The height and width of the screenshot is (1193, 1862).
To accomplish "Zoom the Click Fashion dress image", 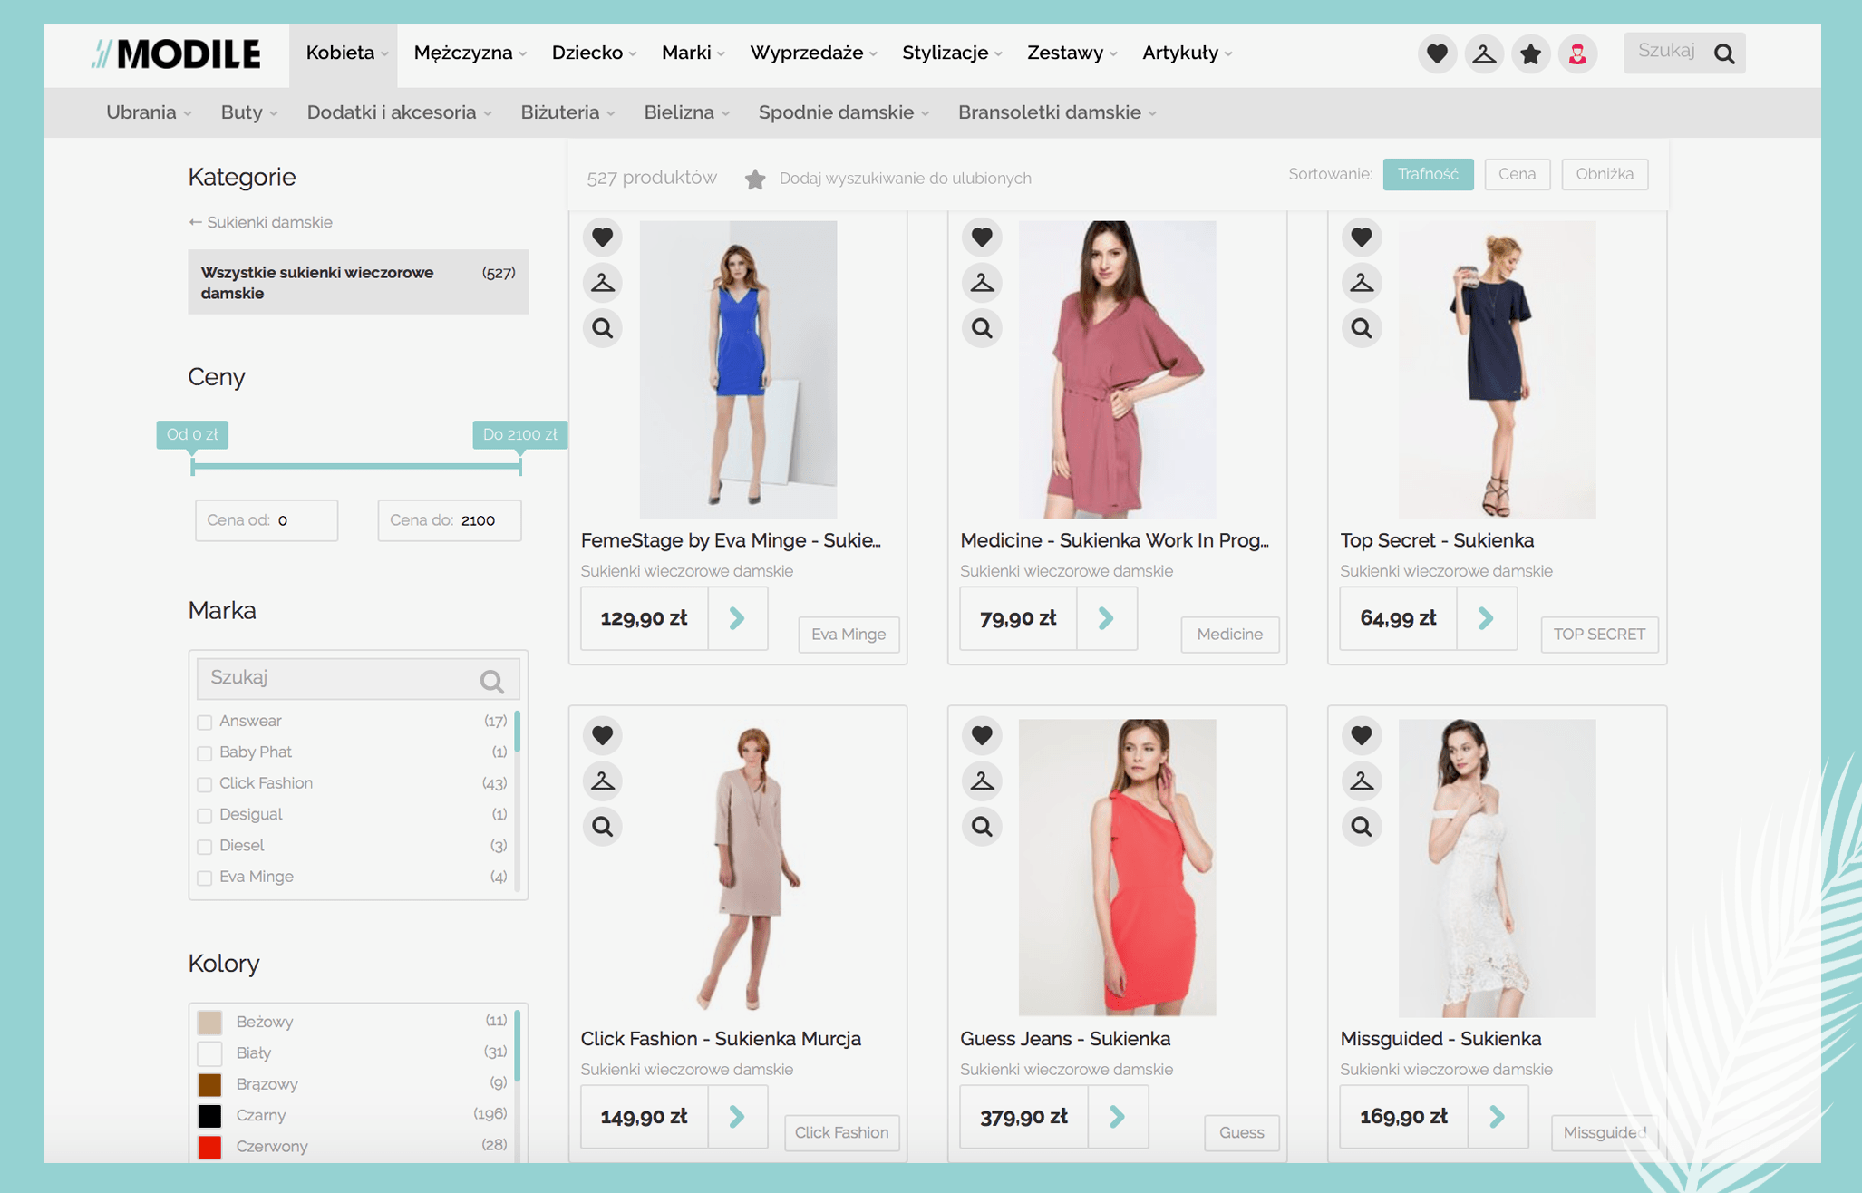I will coord(603,826).
